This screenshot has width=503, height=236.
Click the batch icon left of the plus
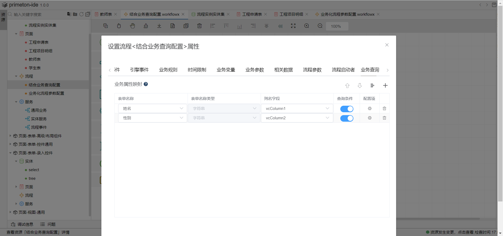pyautogui.click(x=372, y=86)
